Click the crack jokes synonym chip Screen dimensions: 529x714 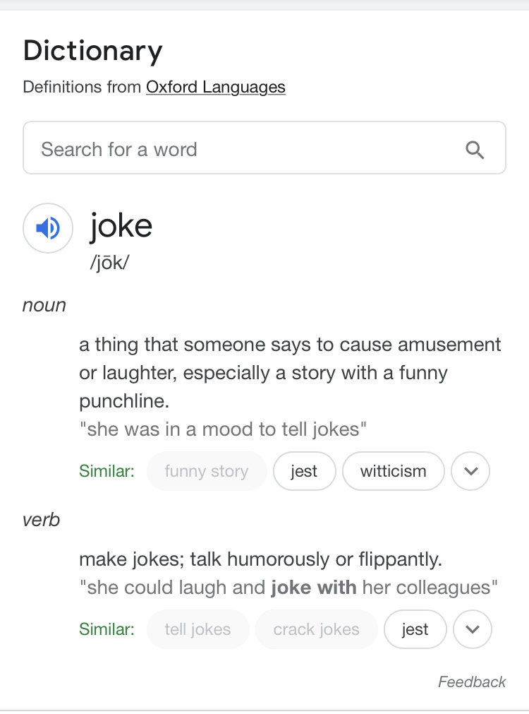pos(317,629)
